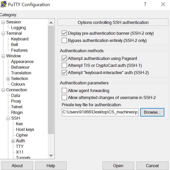Click Open to start the session

tap(118, 166)
